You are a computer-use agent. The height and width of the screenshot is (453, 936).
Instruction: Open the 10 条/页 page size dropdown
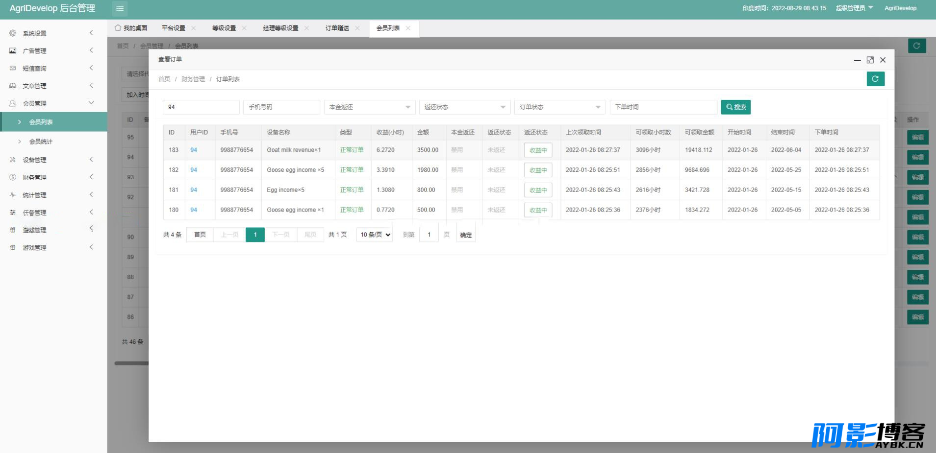click(x=375, y=235)
